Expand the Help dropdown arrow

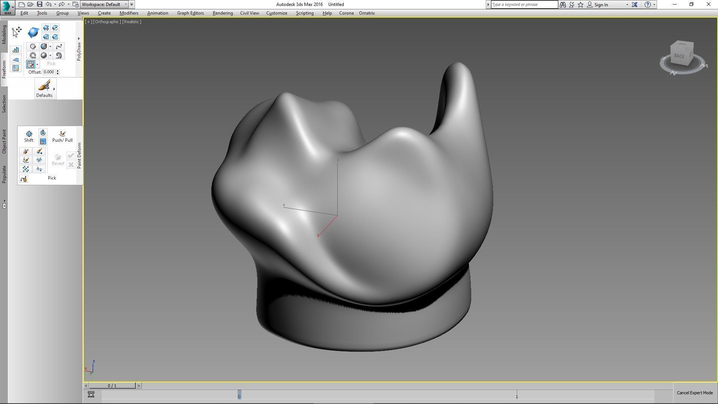(654, 4)
